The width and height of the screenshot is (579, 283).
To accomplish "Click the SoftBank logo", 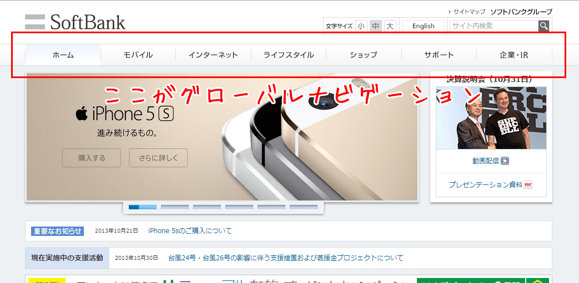I will coord(75,22).
